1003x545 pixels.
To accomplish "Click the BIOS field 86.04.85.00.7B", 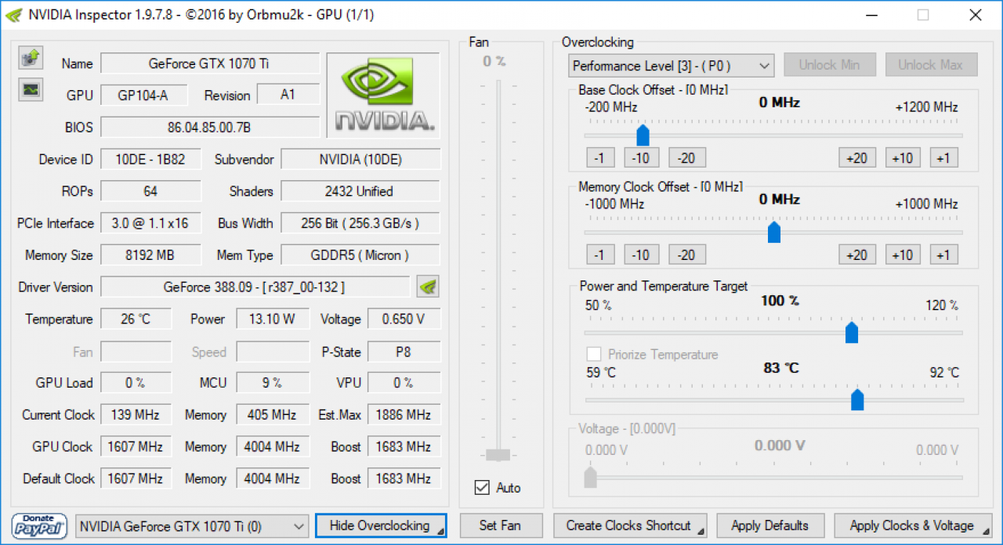I will [x=209, y=127].
